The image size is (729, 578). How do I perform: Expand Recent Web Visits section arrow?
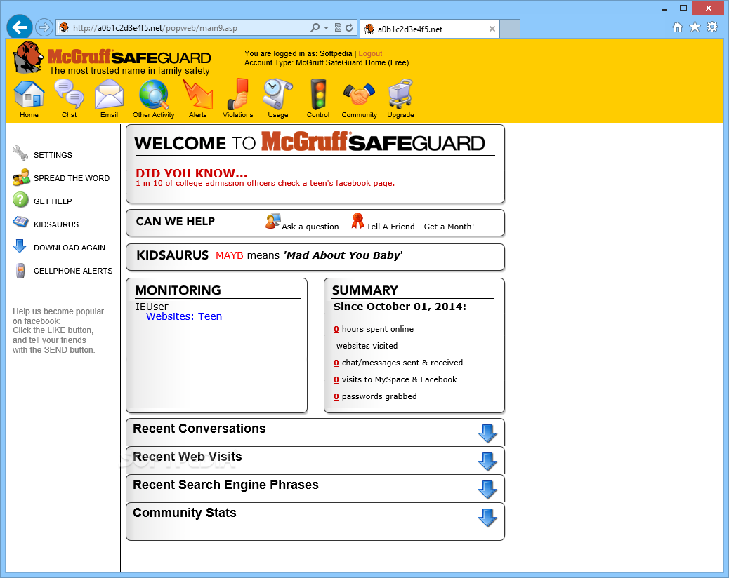coord(487,462)
